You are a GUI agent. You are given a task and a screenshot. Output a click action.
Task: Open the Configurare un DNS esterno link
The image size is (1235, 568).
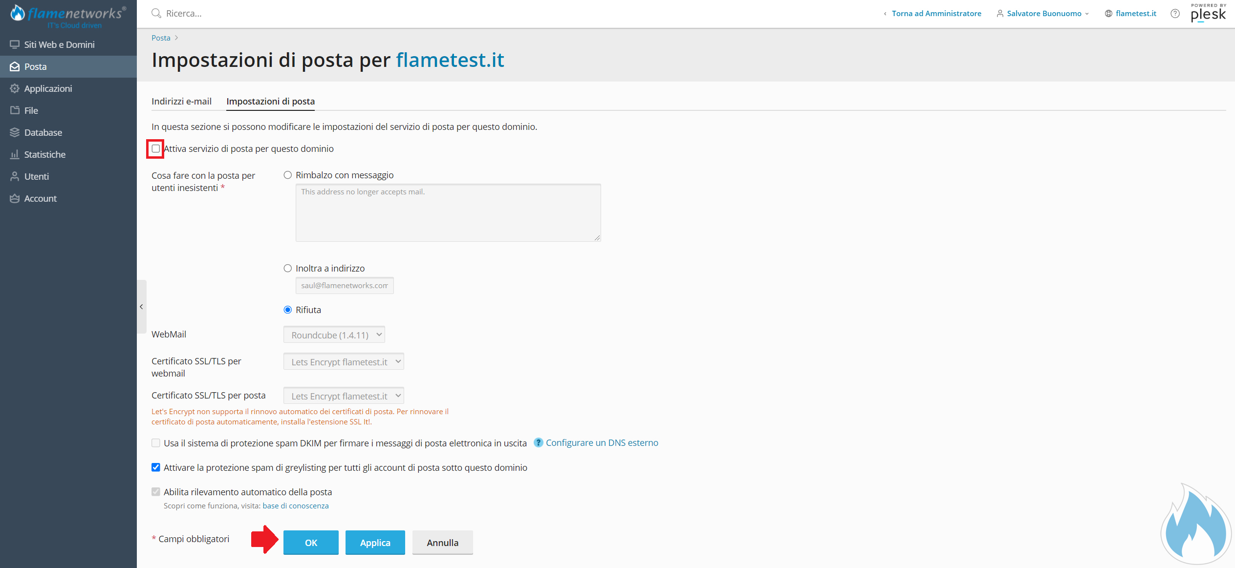point(602,442)
